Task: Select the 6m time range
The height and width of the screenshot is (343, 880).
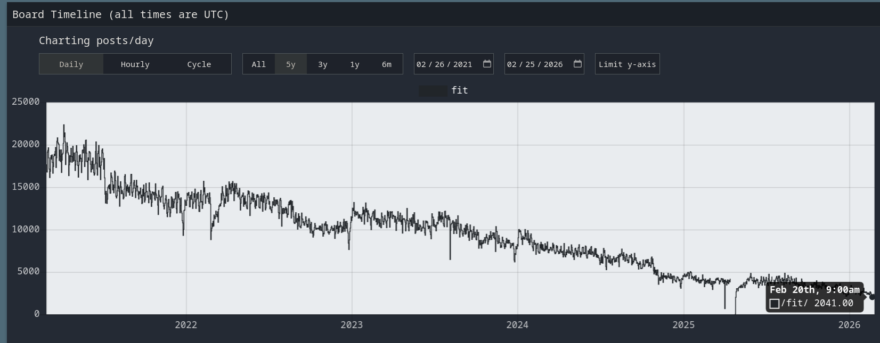Action: coord(387,64)
